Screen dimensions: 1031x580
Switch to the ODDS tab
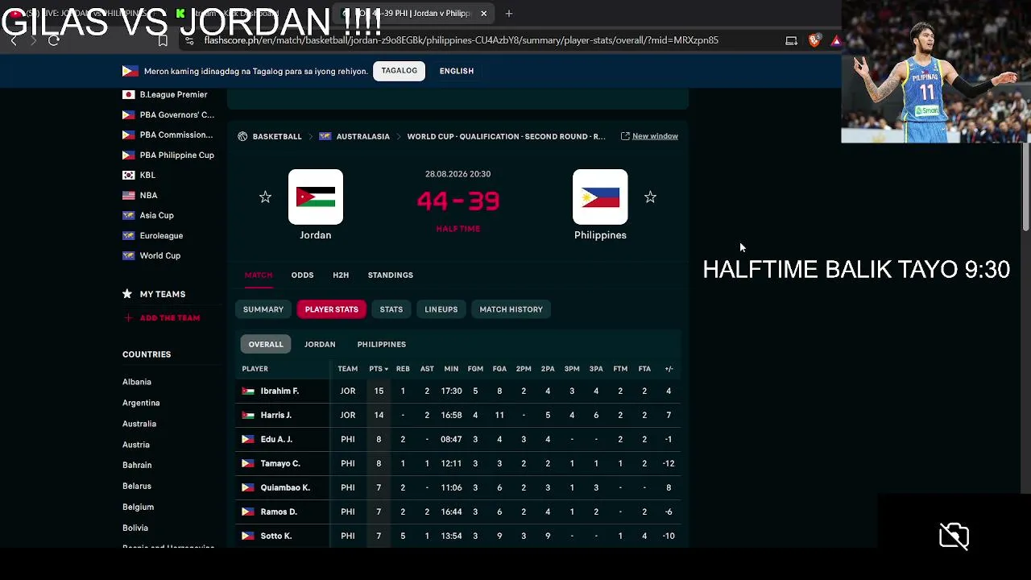pos(302,275)
